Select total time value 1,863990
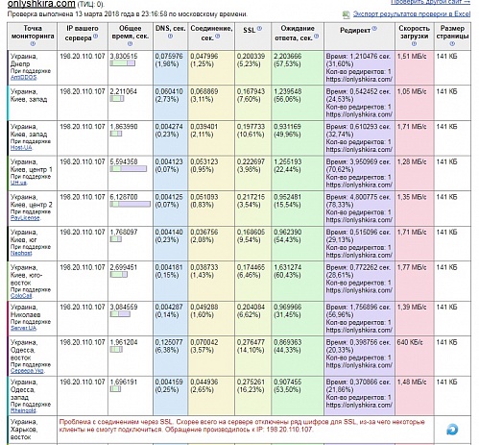 click(x=124, y=127)
